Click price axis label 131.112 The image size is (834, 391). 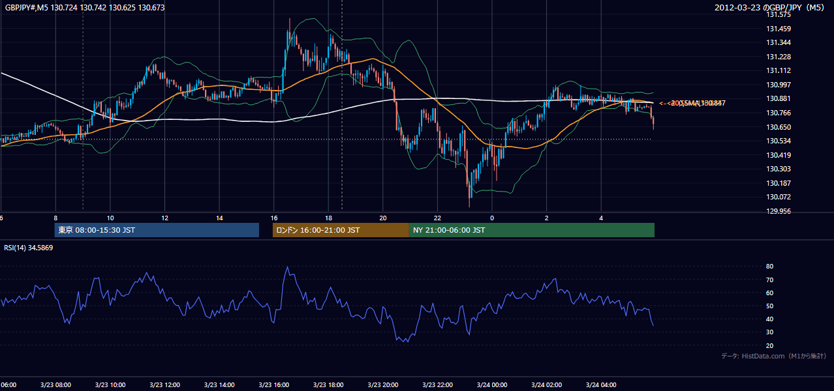tap(779, 70)
